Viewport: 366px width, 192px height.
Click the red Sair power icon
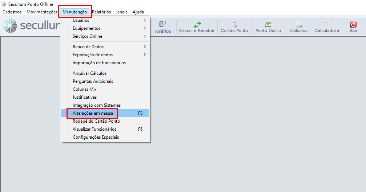coord(353,24)
